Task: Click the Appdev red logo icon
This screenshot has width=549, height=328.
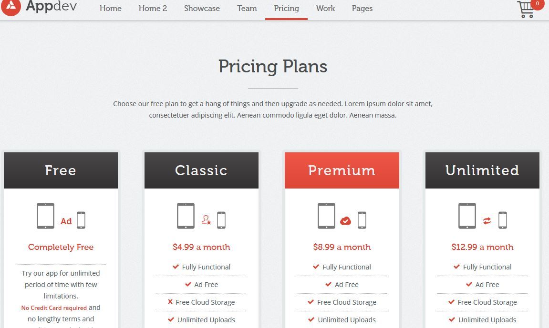Action: (x=11, y=6)
